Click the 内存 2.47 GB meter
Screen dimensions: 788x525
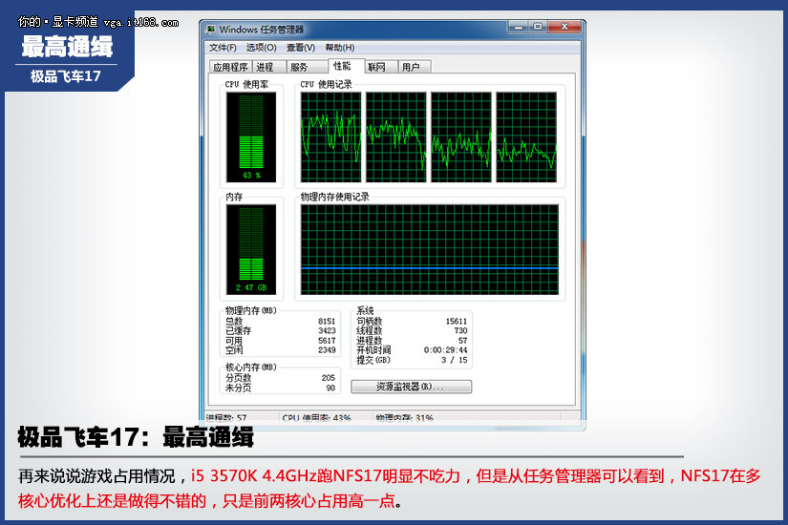[251, 250]
